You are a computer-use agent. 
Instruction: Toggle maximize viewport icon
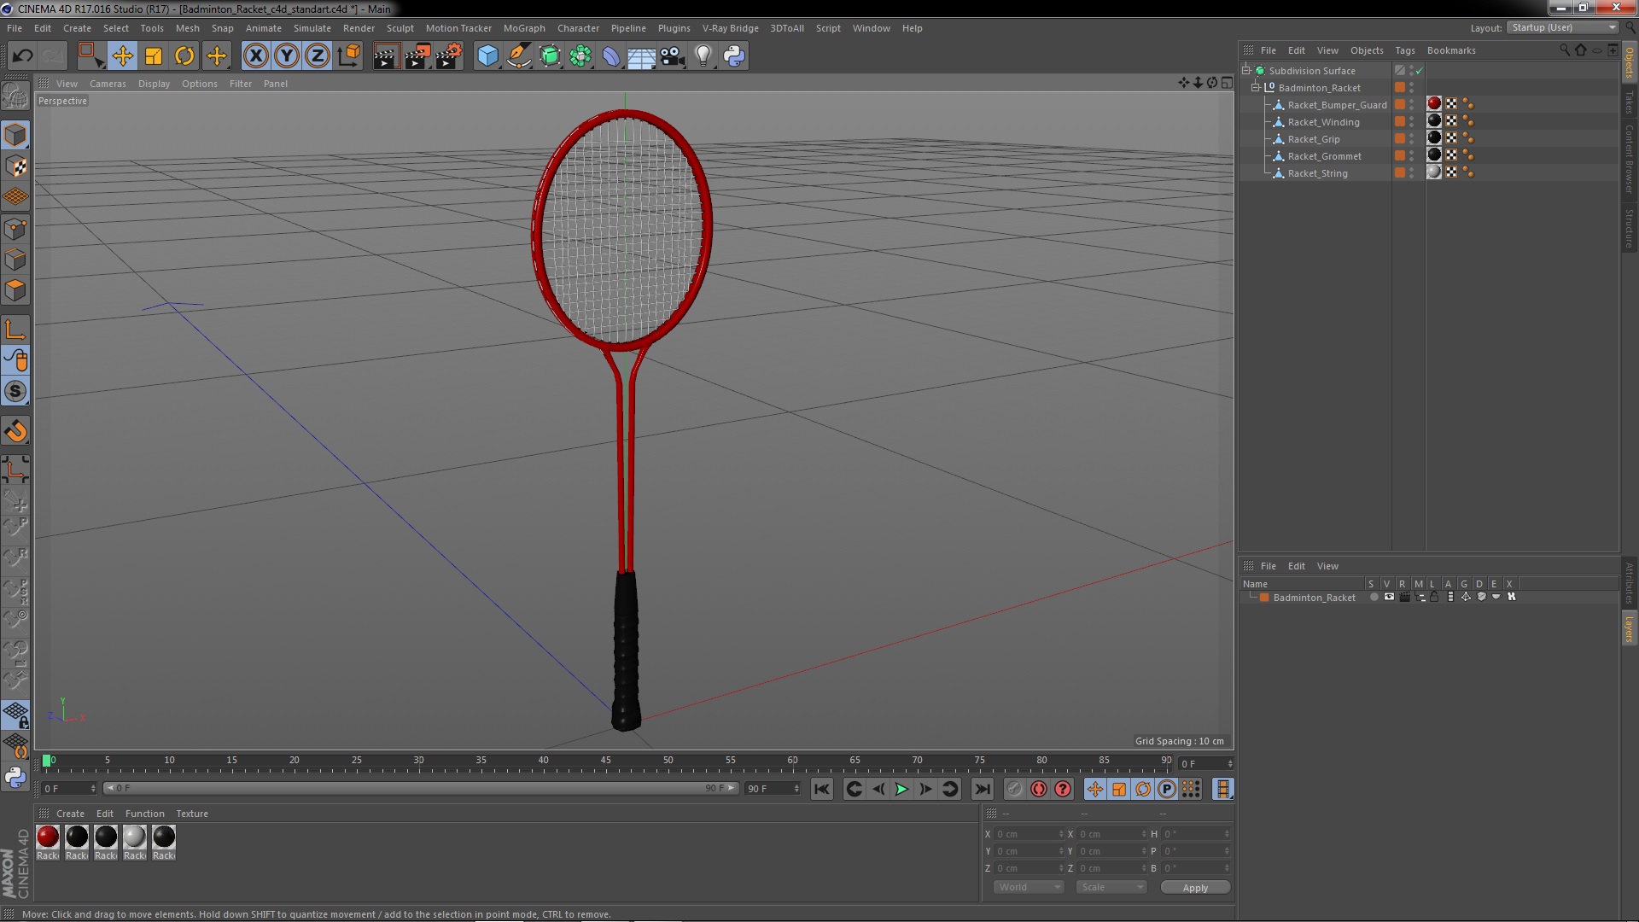coord(1227,83)
